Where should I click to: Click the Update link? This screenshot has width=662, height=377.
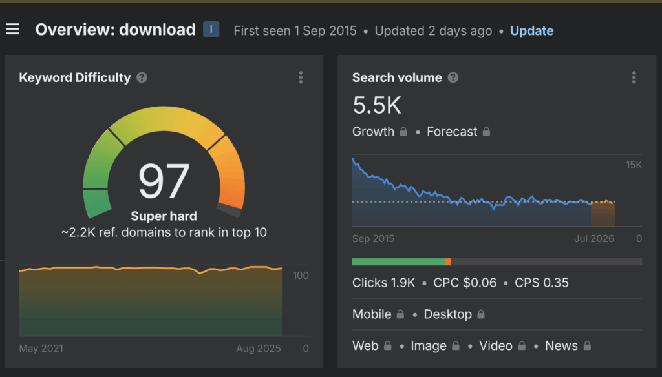click(x=531, y=30)
